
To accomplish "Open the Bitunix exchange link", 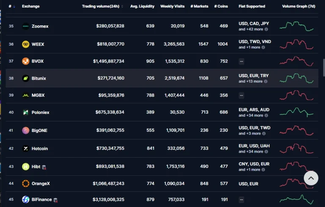I will coord(39,78).
